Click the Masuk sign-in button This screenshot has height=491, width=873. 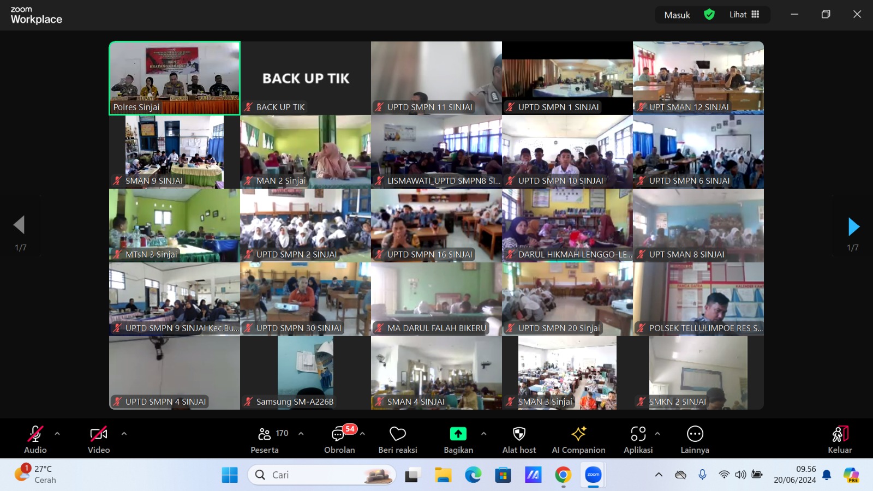[x=677, y=15]
